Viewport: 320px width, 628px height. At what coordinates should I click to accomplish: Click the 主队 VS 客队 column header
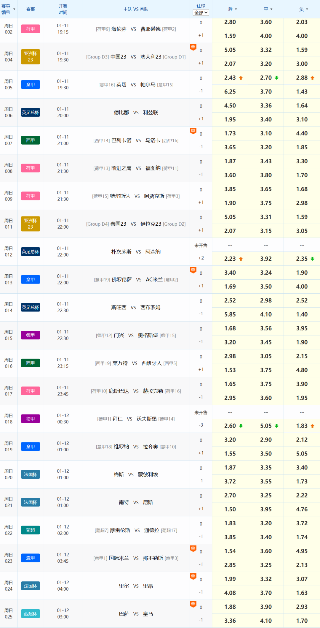(x=136, y=9)
